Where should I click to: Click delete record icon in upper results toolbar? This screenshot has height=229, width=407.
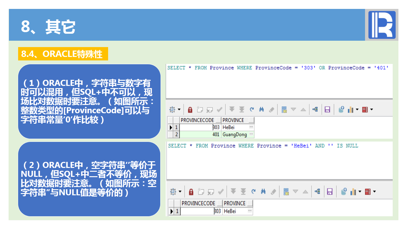point(209,110)
